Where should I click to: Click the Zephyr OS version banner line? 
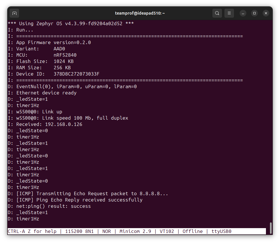[71, 23]
